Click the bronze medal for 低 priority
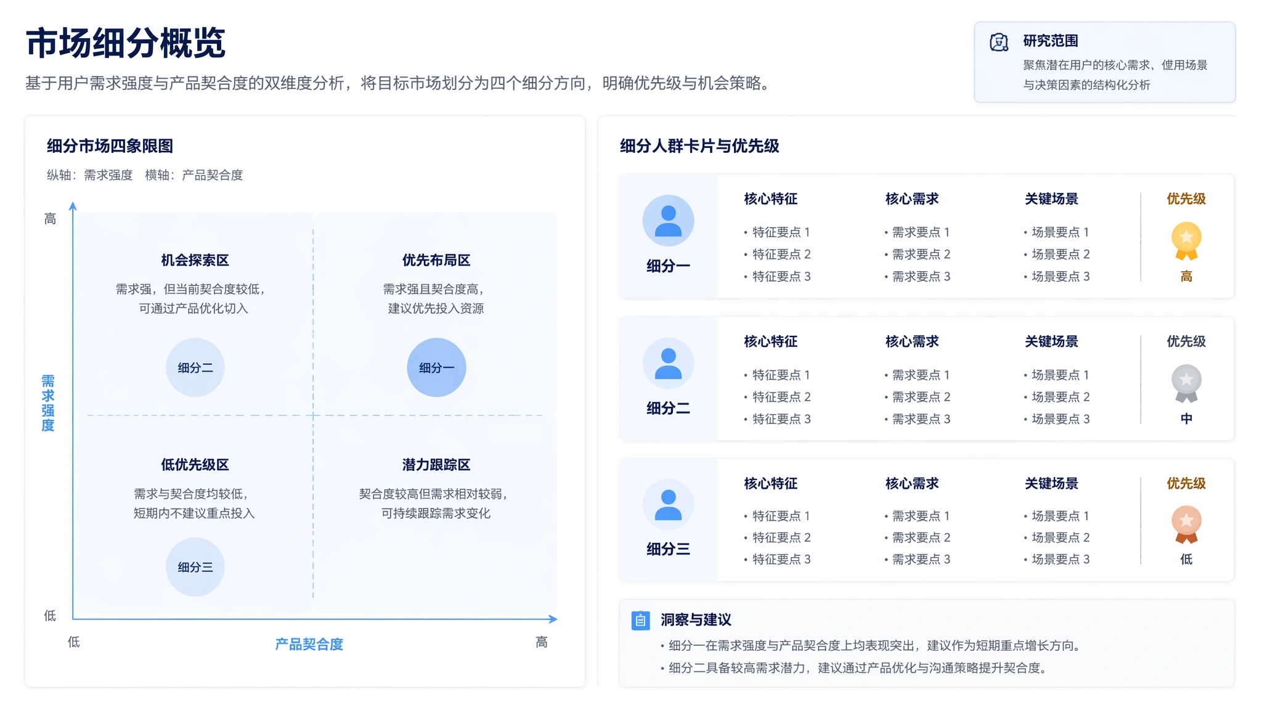1262x710 pixels. click(1186, 524)
